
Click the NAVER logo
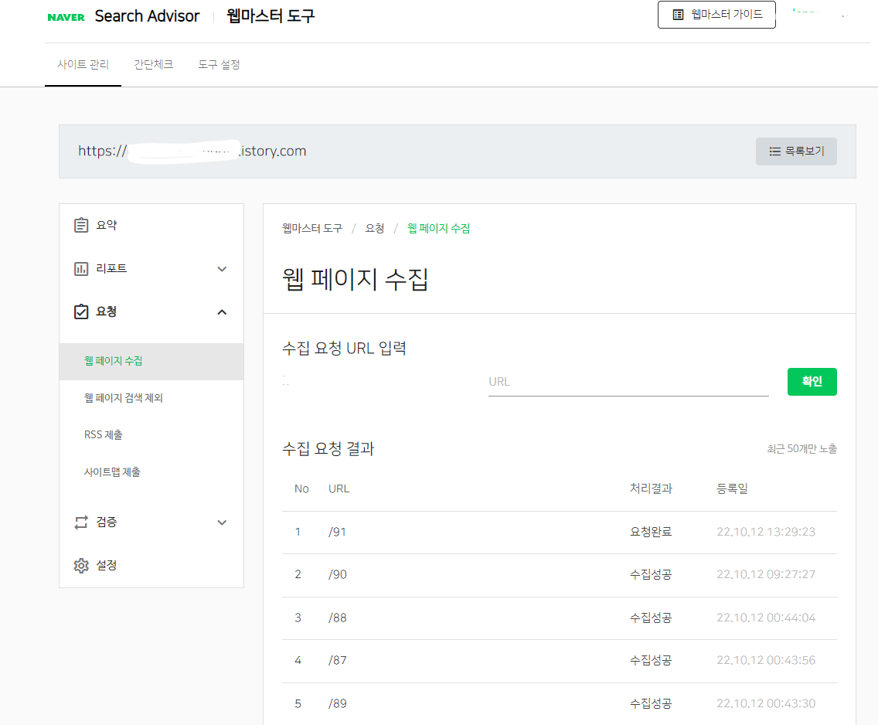pyautogui.click(x=64, y=15)
